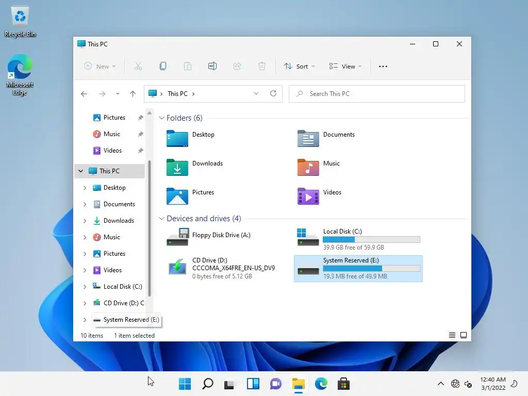
Task: Open address bar history dropdown
Action: click(x=256, y=94)
